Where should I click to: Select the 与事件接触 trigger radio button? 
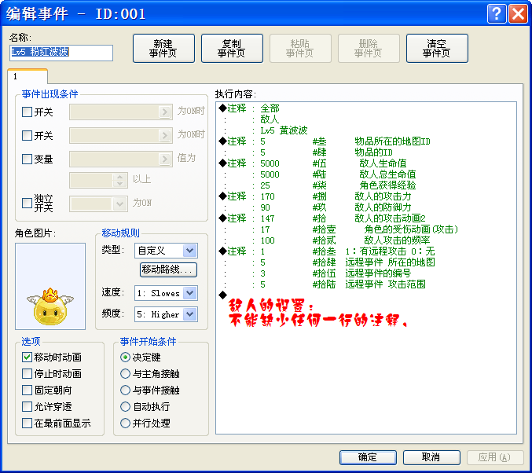click(125, 390)
